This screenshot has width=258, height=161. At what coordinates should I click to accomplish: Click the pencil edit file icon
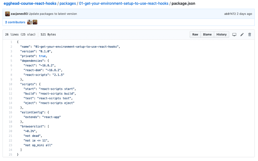pos(242,34)
